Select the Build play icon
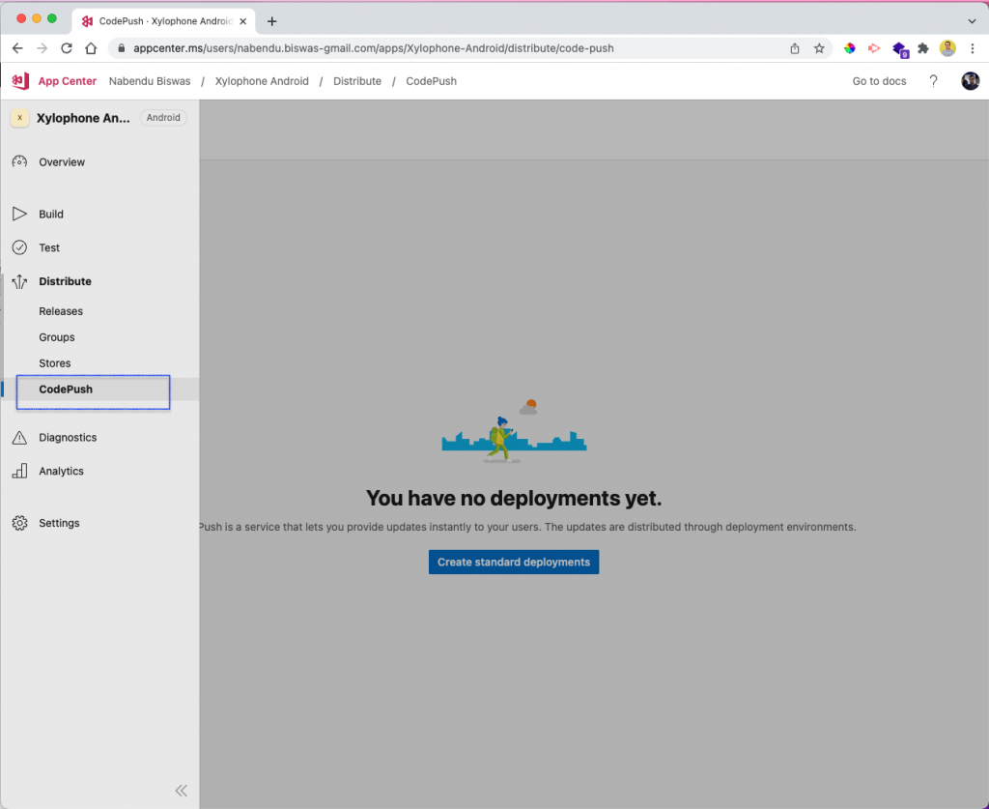The width and height of the screenshot is (989, 809). [19, 214]
